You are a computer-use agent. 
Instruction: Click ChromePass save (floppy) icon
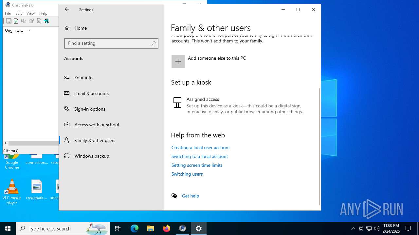click(x=9, y=21)
